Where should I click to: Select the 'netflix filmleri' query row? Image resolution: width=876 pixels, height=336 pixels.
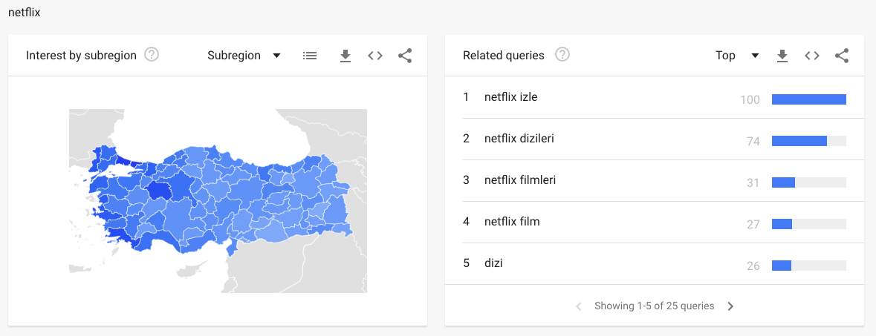[x=520, y=180]
